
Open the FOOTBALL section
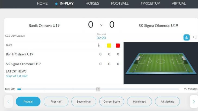tap(120, 4)
